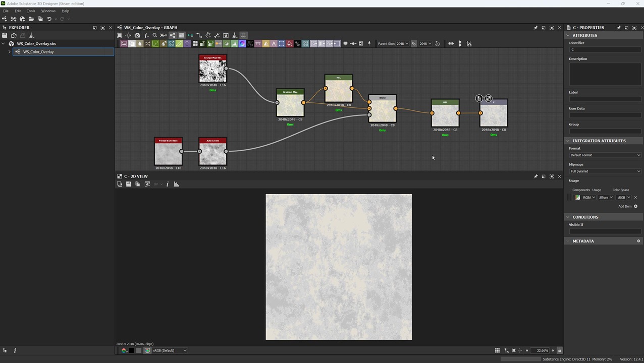Expand the WS_Color_Overlay graph tree item
Viewport: 644px width, 363px height.
9,52
